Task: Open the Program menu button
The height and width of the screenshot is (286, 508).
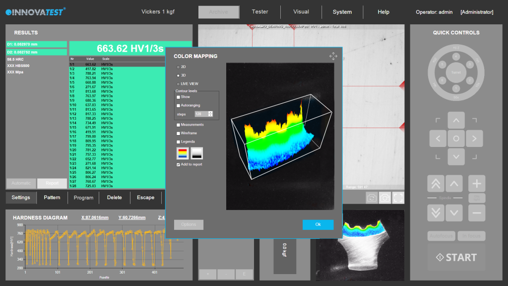Action: 83,198
